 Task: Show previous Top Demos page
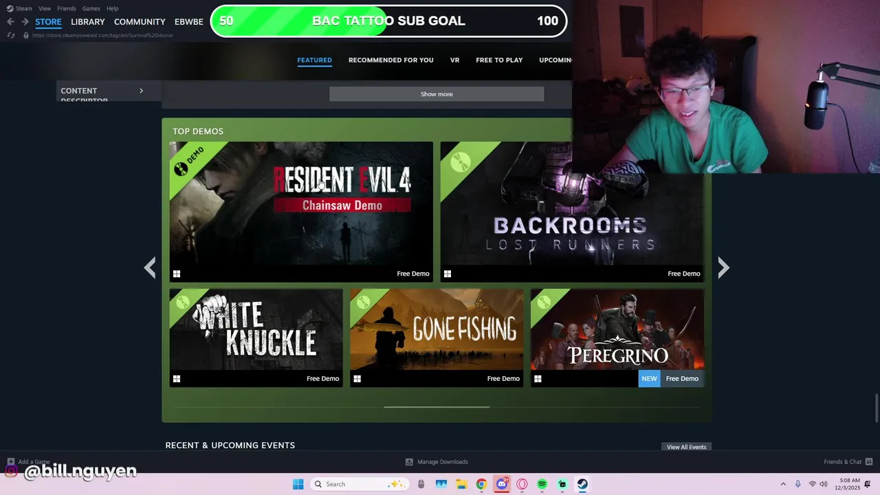click(150, 267)
